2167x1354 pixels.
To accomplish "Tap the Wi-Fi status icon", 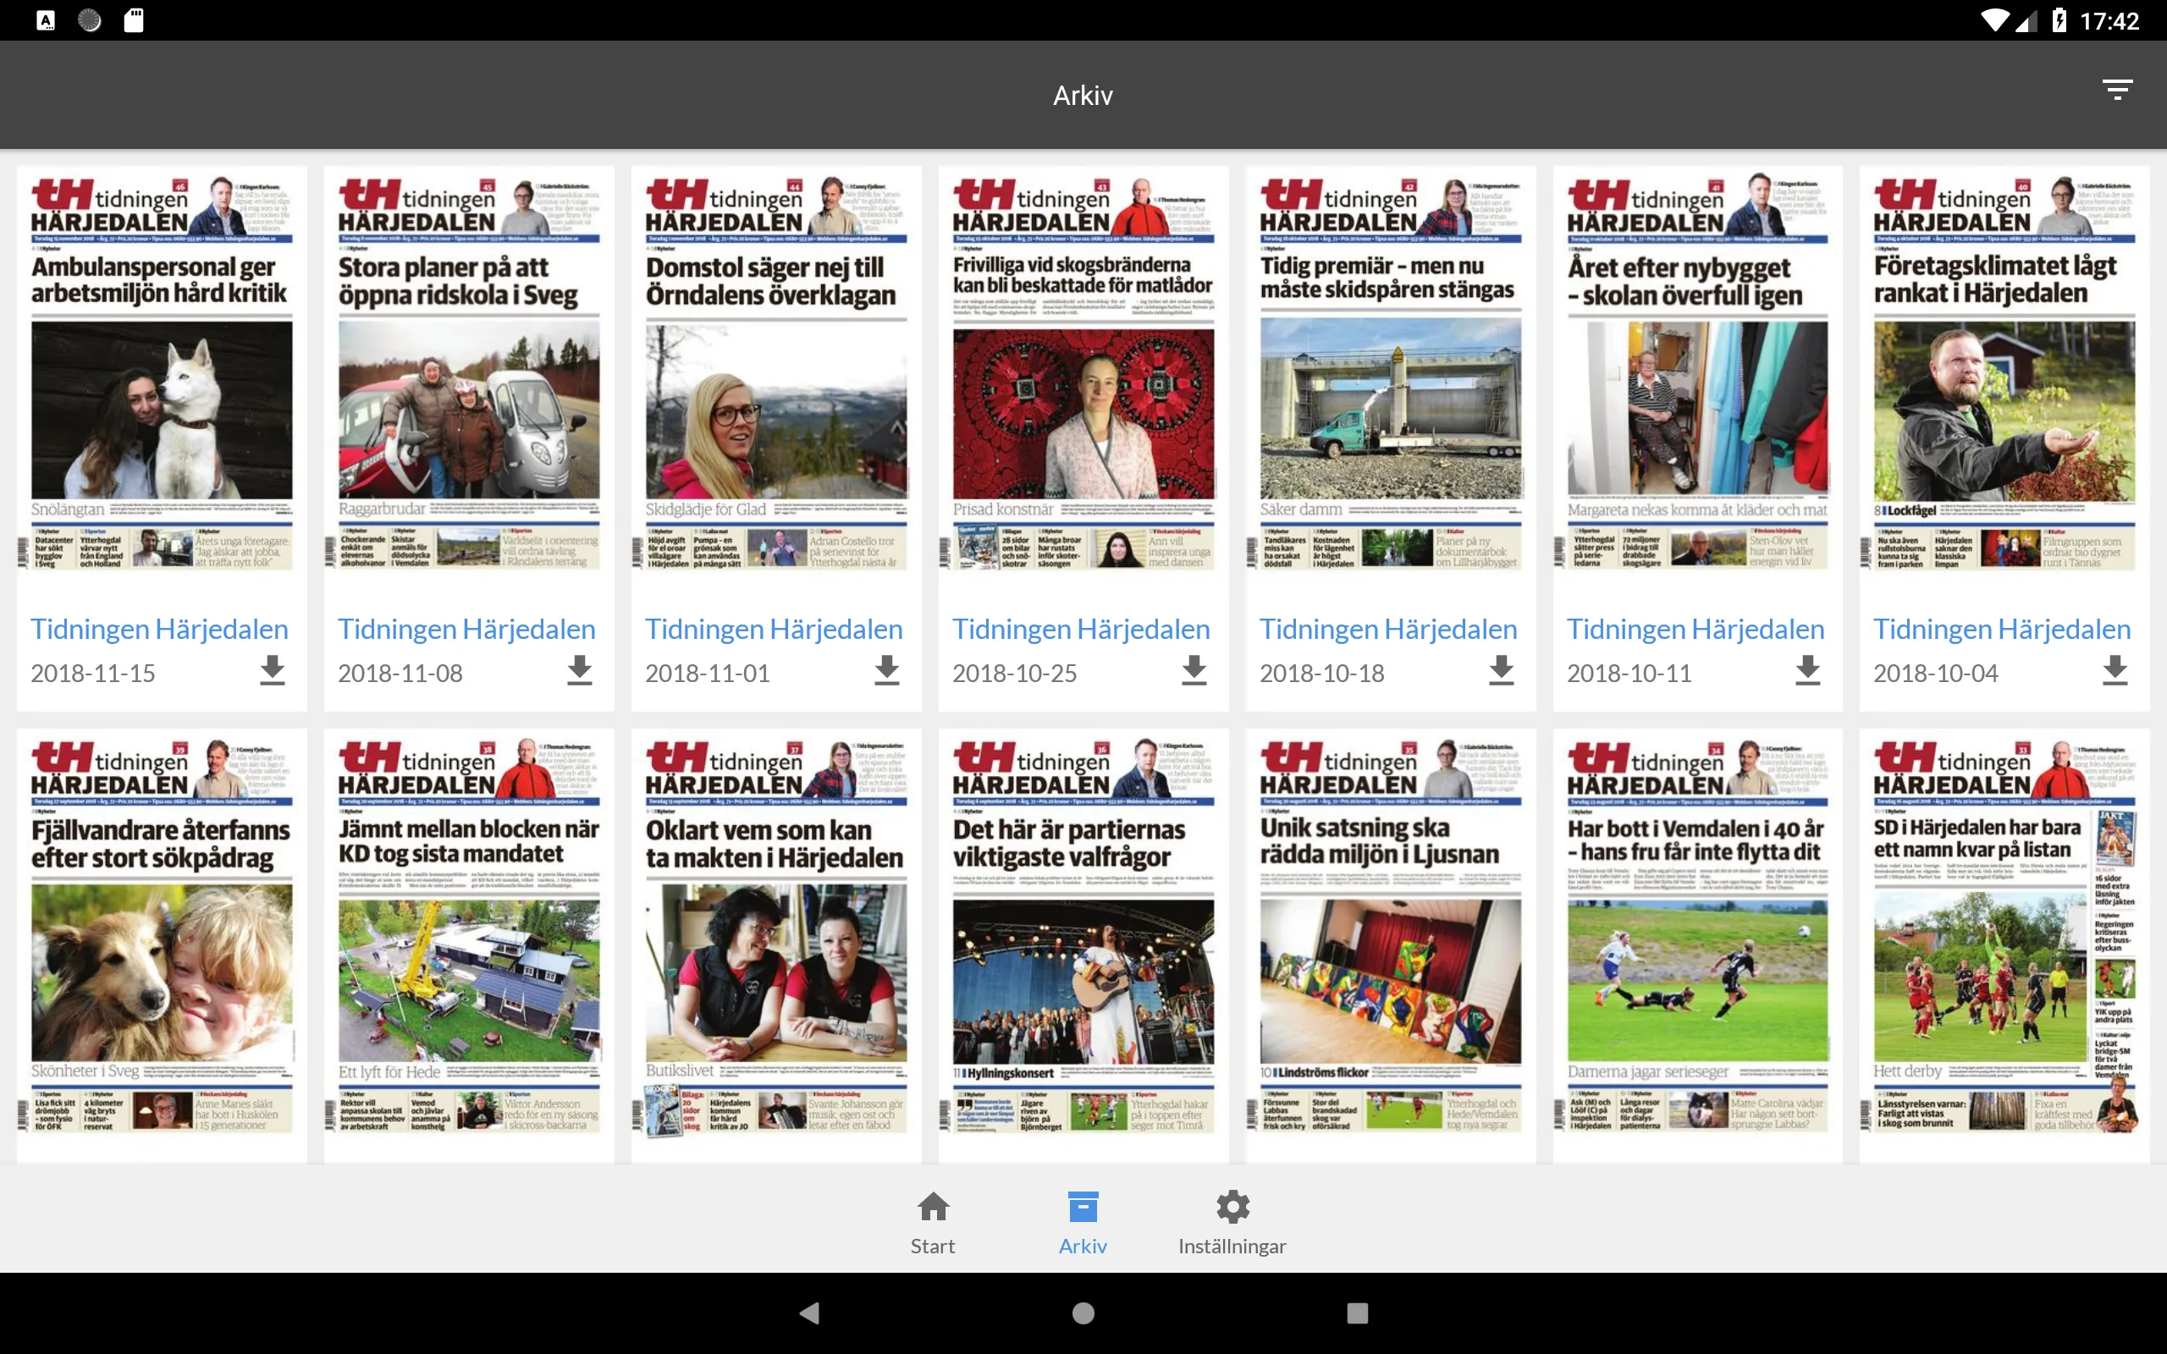I will point(1994,19).
